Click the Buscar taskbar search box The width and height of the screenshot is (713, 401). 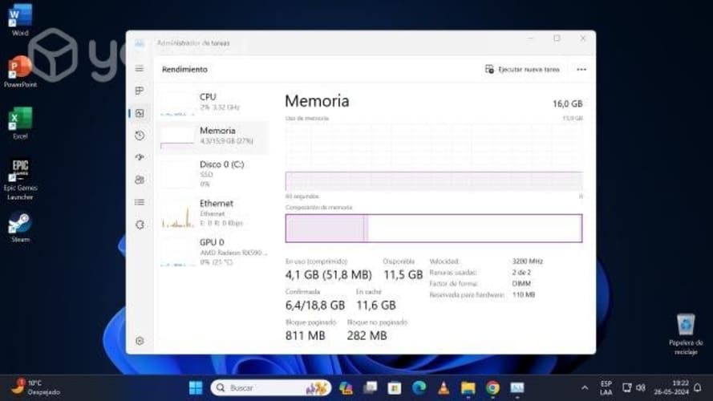click(270, 388)
